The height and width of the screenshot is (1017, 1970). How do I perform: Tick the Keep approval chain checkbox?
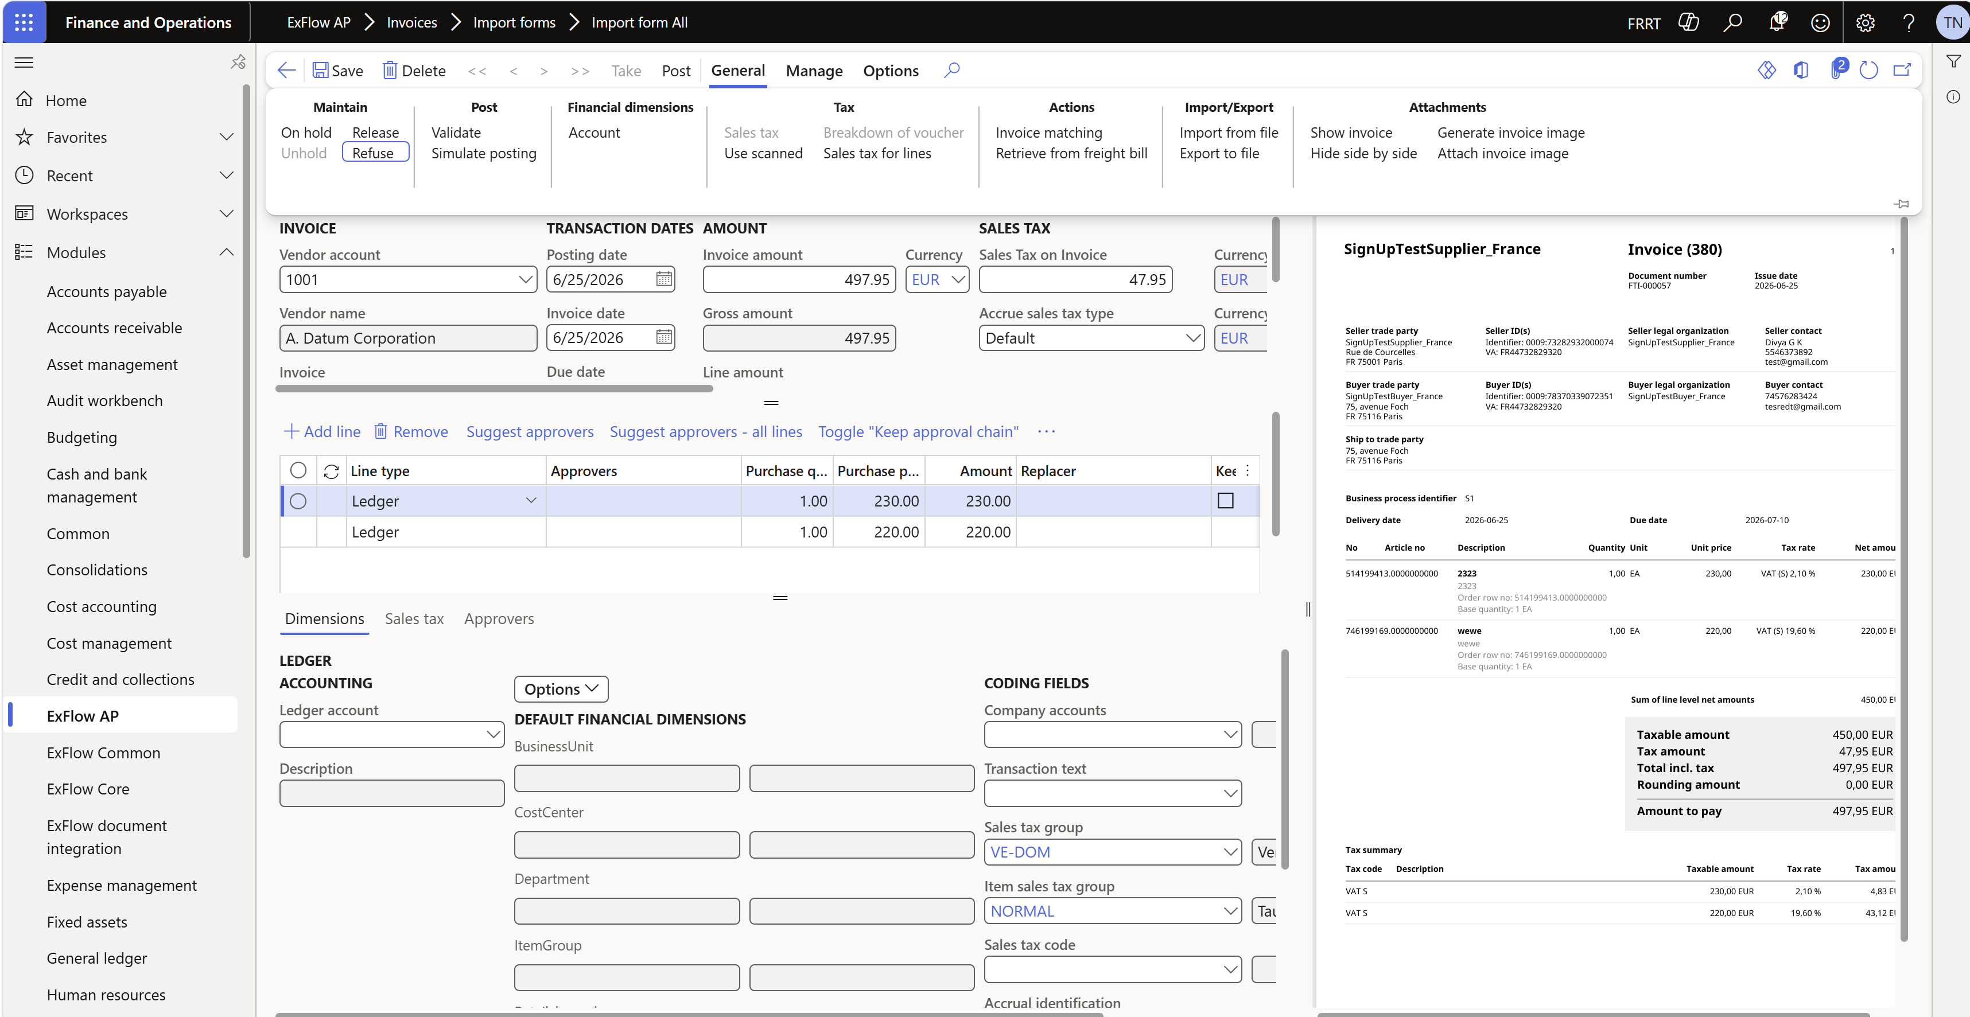1225,501
